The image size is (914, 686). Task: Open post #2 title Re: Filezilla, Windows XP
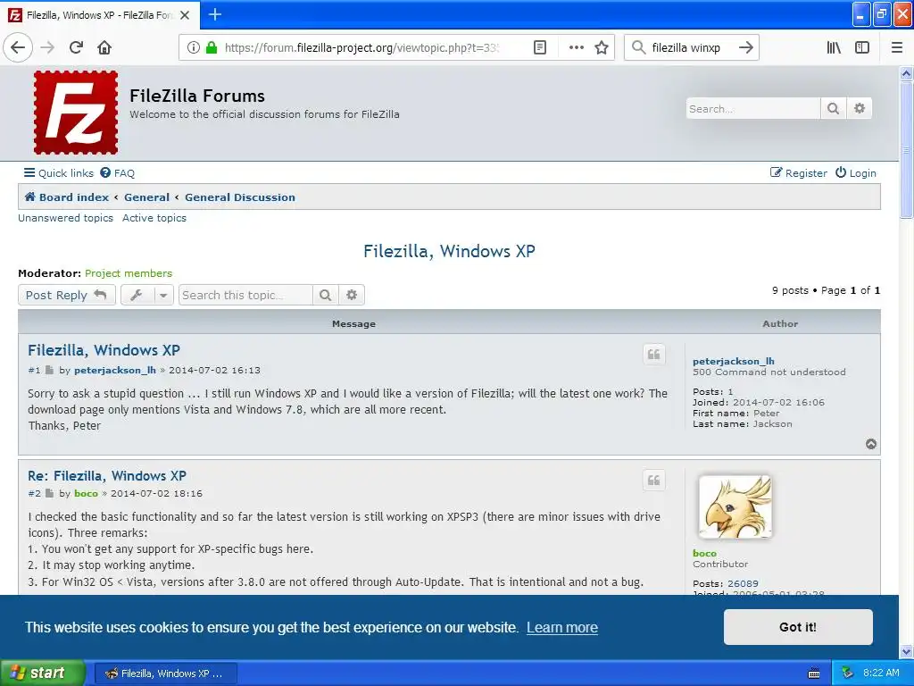(107, 475)
